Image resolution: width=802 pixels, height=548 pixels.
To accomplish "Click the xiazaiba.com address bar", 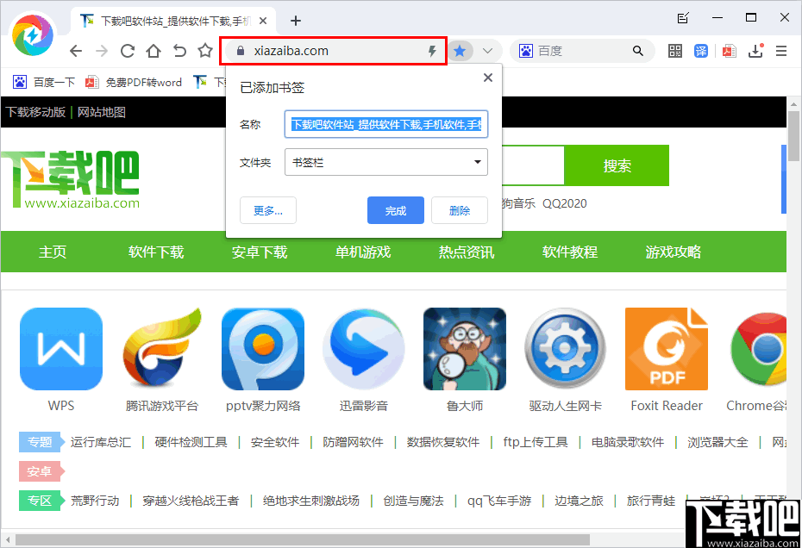I will click(334, 51).
